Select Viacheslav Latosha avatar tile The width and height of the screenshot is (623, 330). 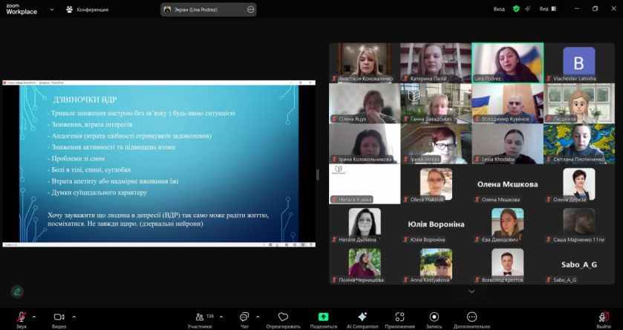579,63
